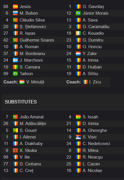Open player Guilherme Soares' page
Viewport: 124px width, 180px height.
37,40
